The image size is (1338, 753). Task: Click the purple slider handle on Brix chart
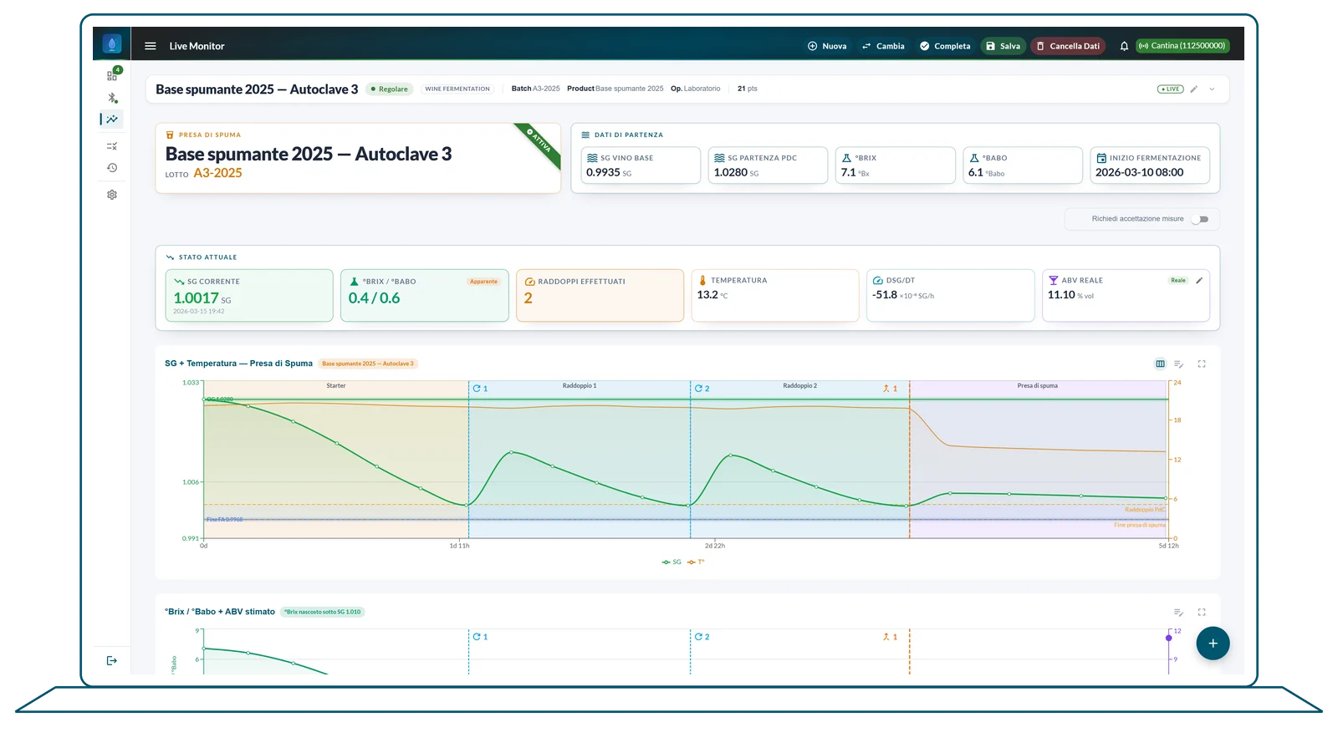1169,638
